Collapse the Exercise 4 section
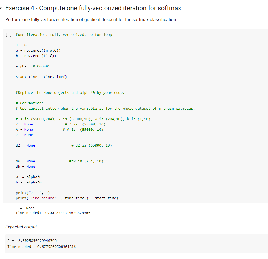 [x=2, y=8]
